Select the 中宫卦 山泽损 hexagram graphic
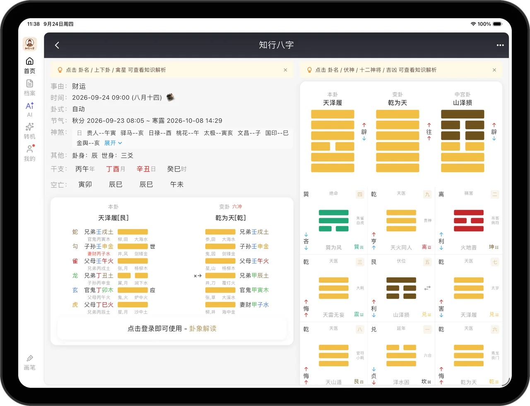This screenshot has width=530, height=406. point(463,141)
